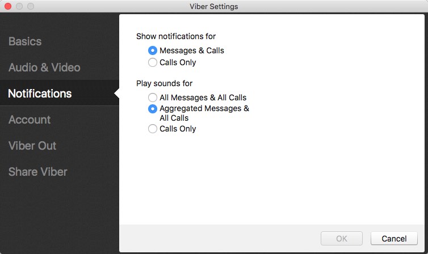
Task: Minimize the Viber Settings window
Action: click(19, 6)
